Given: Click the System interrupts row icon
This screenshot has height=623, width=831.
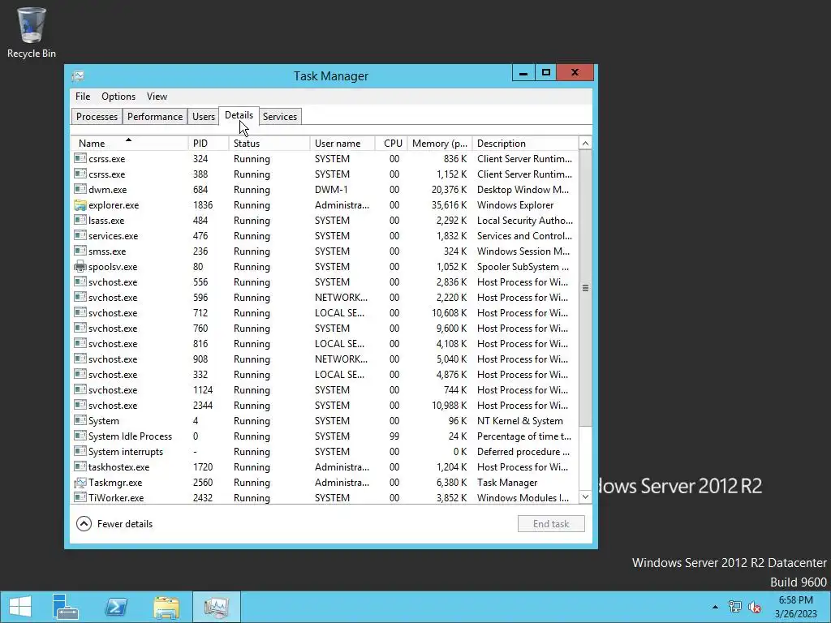Looking at the screenshot, I should pyautogui.click(x=80, y=451).
